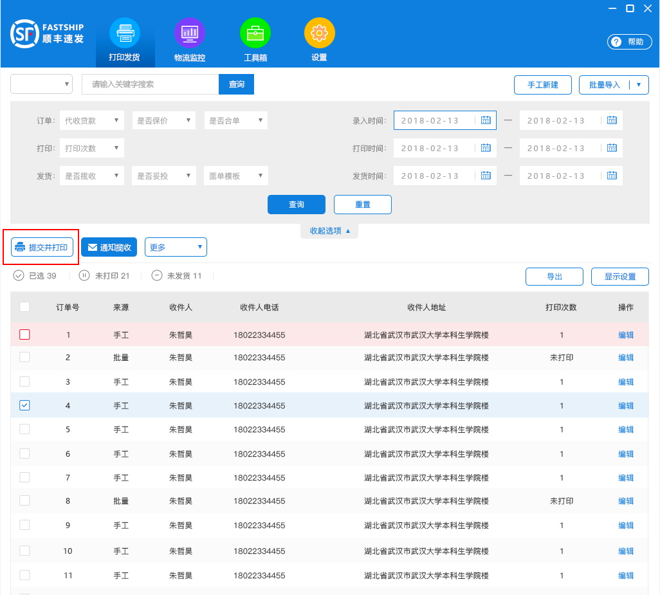Viewport: 660px width, 595px height.
Task: Click the keyword search input field
Action: 150,84
